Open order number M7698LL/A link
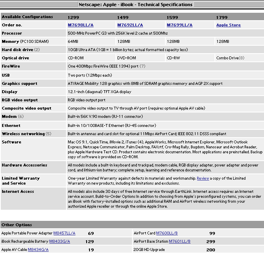This screenshot has height=253, width=264. click(80, 25)
